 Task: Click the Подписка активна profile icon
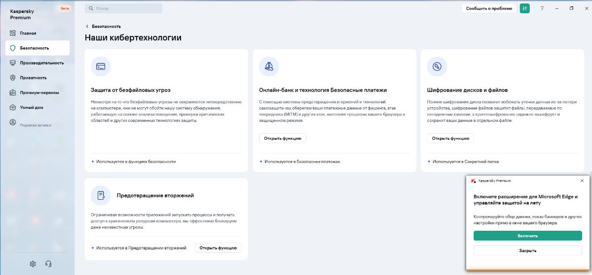click(x=13, y=122)
